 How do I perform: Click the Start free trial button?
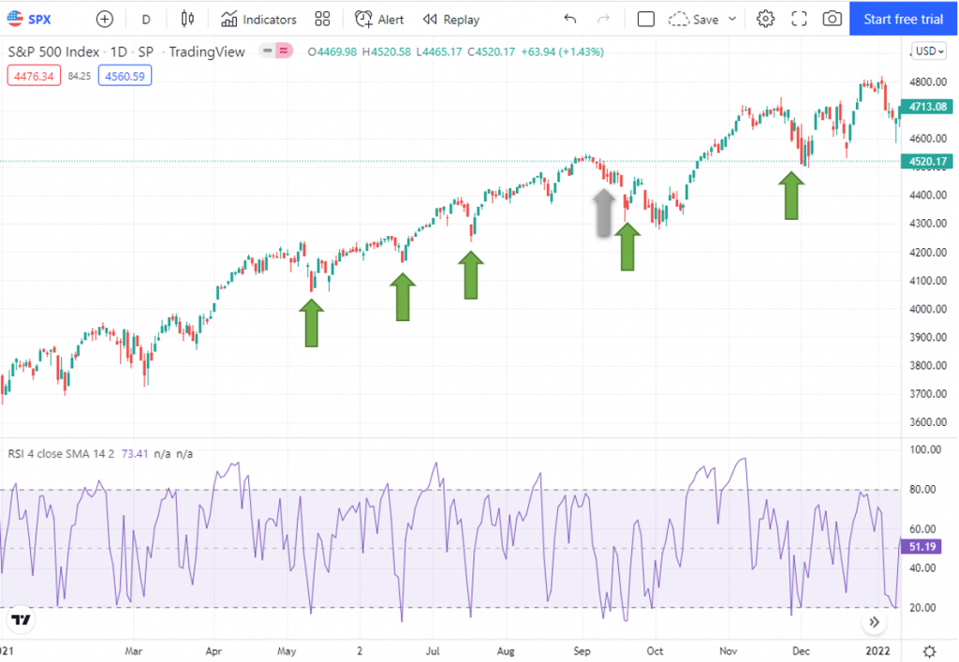(904, 19)
